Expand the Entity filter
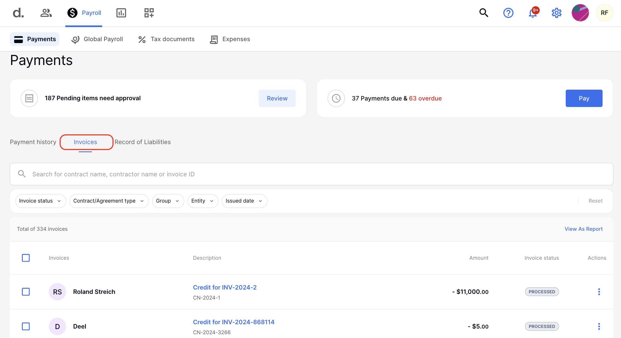621x338 pixels. (202, 201)
